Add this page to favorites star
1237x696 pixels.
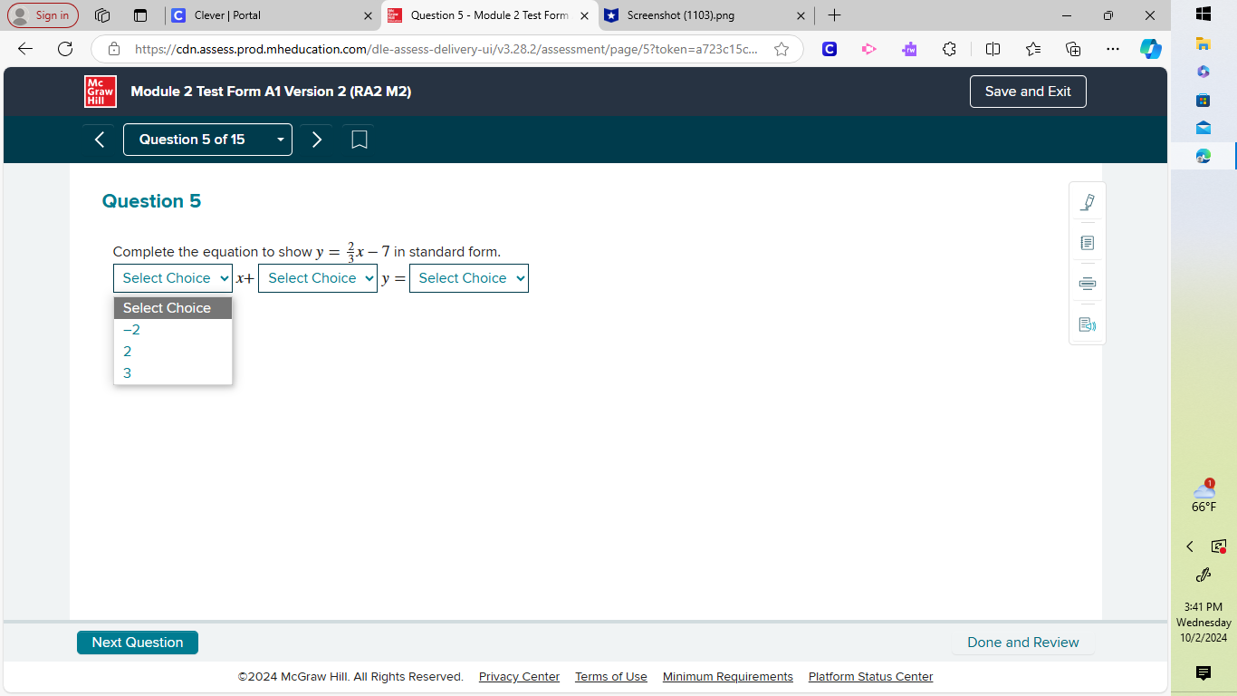(782, 49)
